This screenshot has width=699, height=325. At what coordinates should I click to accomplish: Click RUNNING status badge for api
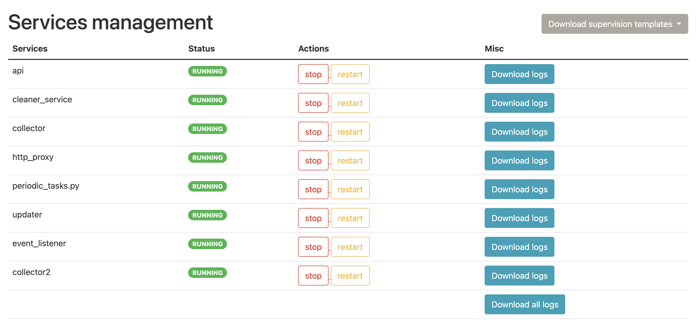coord(207,71)
